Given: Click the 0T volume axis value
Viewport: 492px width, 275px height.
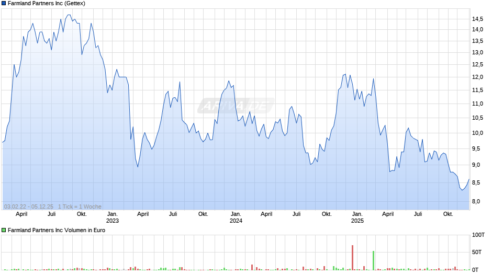Looking at the screenshot, I should pyautogui.click(x=475, y=270).
